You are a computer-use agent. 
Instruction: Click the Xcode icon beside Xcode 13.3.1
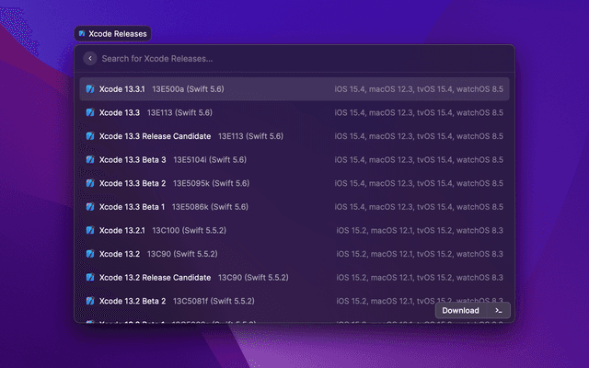click(x=89, y=89)
